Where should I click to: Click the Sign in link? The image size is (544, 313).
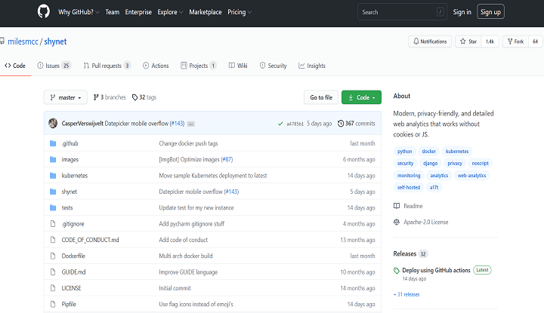pyautogui.click(x=462, y=12)
